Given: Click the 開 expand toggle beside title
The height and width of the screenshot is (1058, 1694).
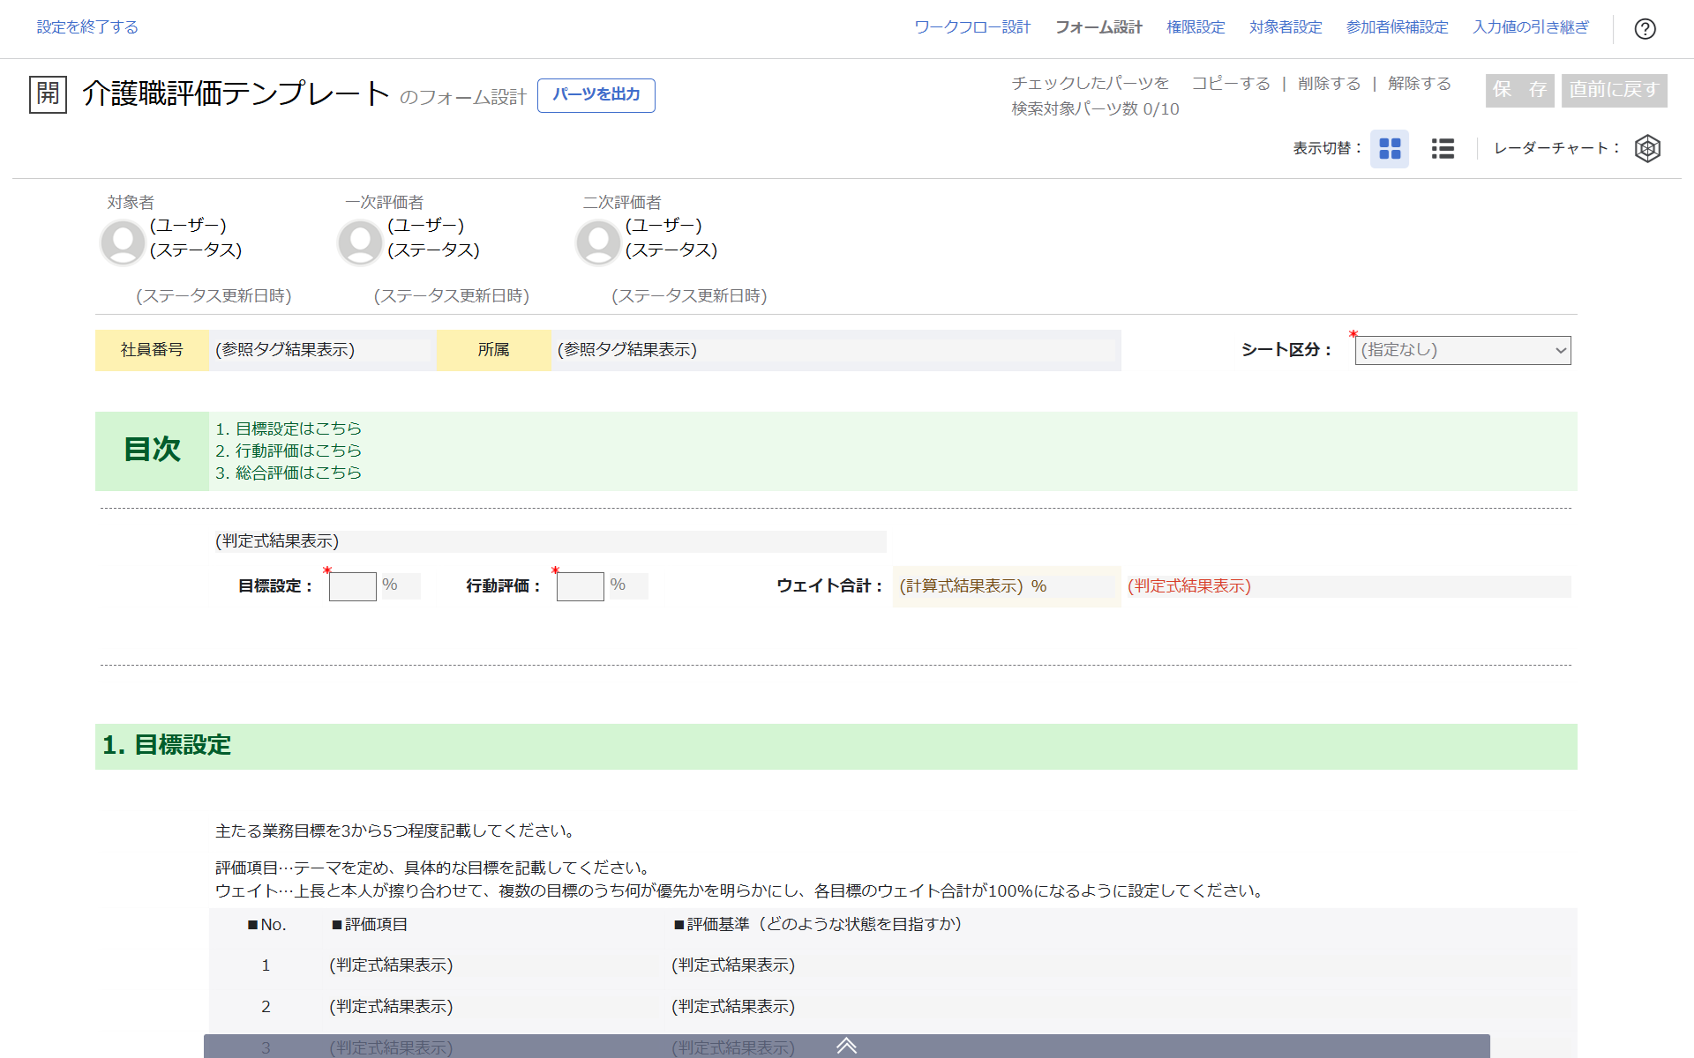Looking at the screenshot, I should 48,93.
